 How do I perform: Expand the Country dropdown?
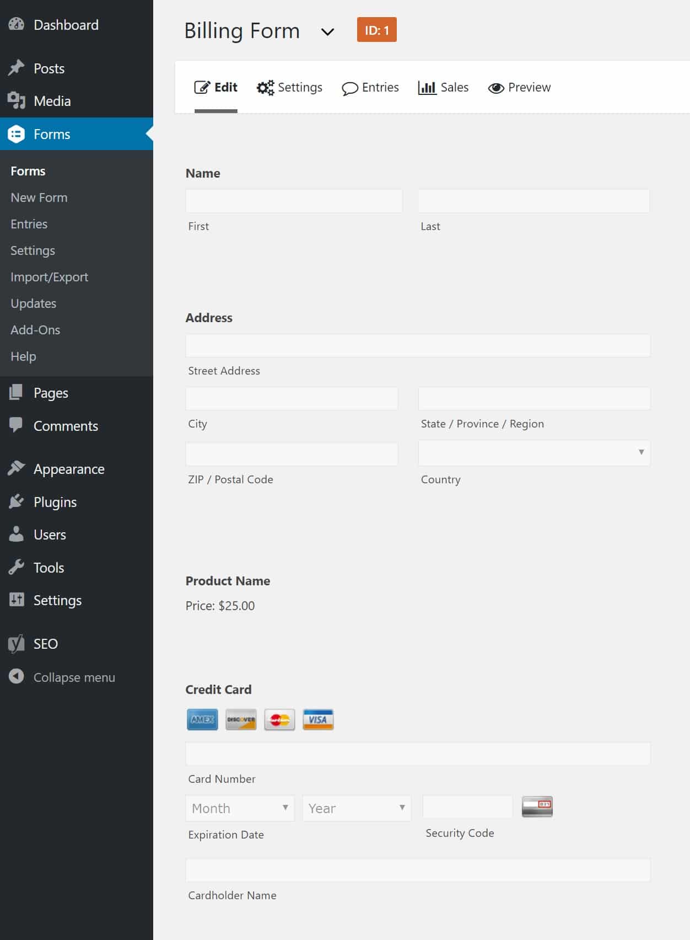(x=533, y=452)
